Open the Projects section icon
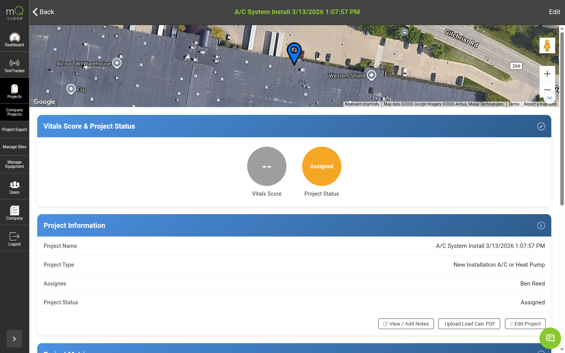The height and width of the screenshot is (353, 565). 15,89
